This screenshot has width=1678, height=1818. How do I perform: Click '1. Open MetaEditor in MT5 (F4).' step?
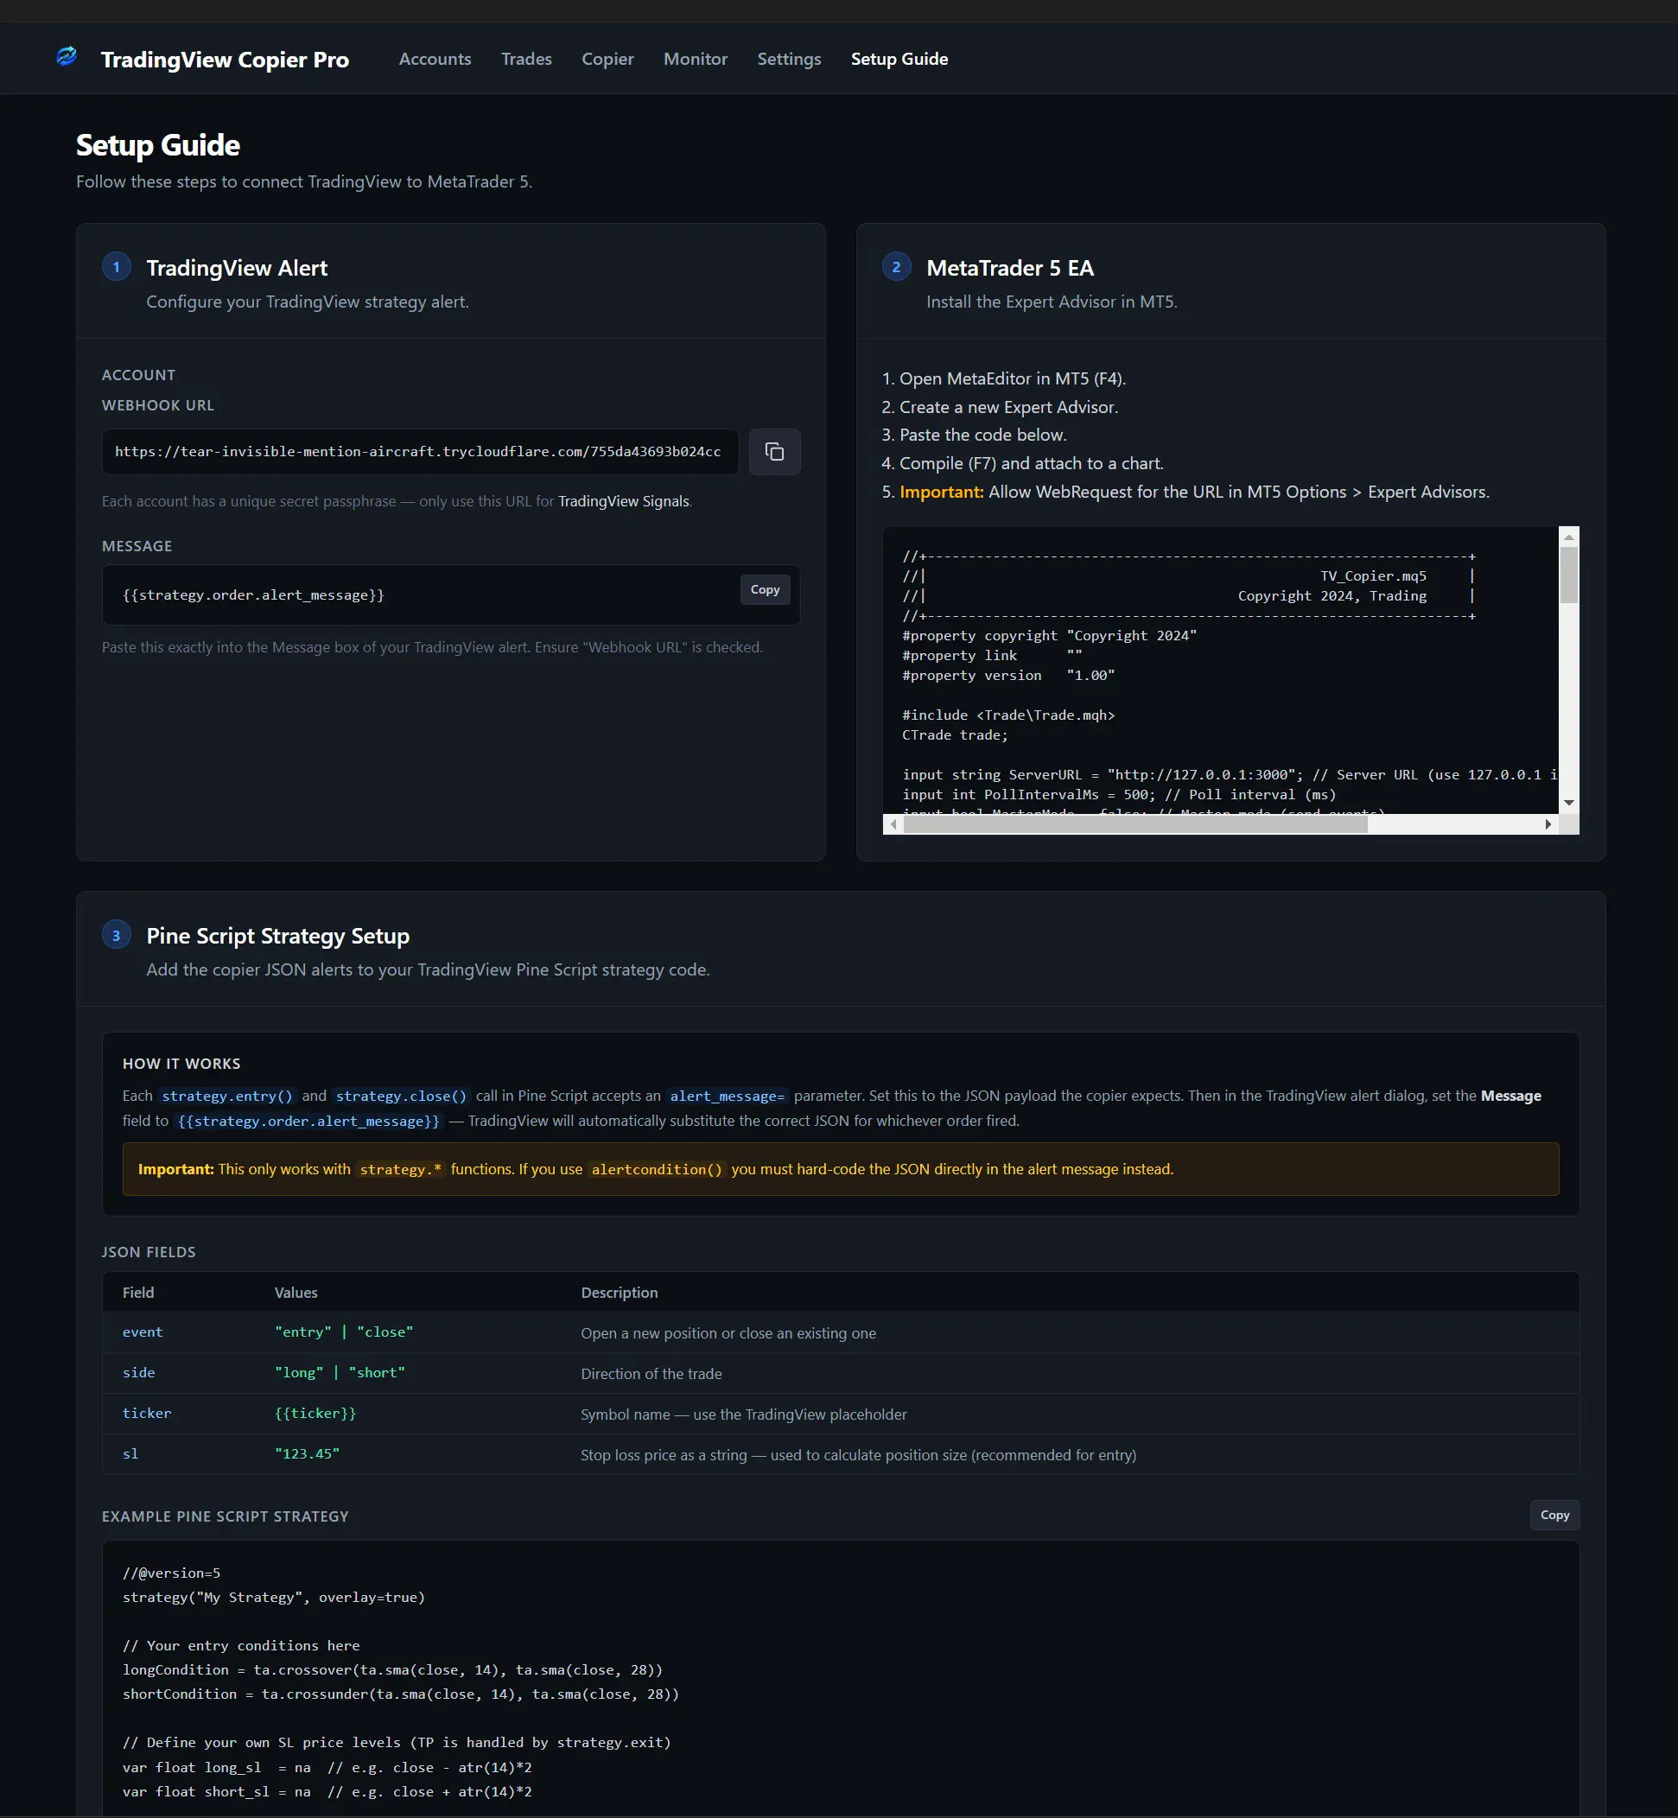[x=1003, y=378]
